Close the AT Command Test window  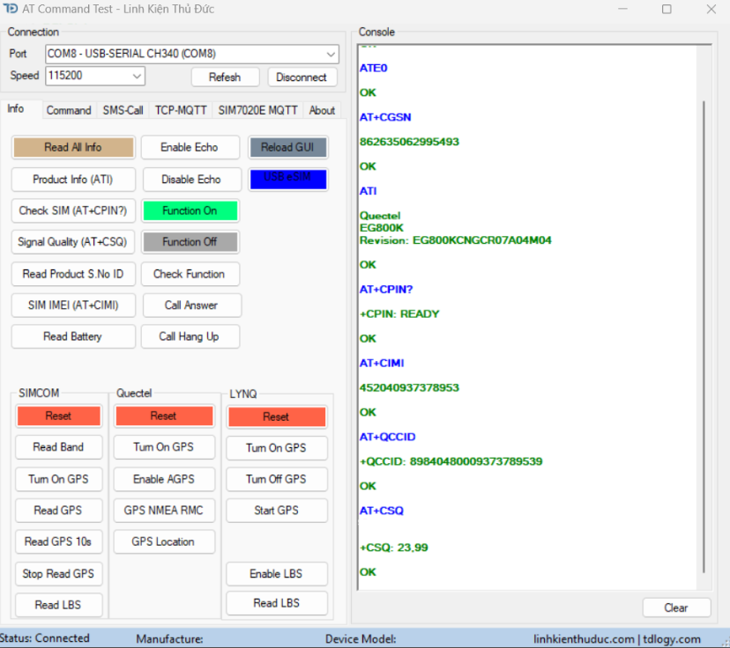coord(711,10)
